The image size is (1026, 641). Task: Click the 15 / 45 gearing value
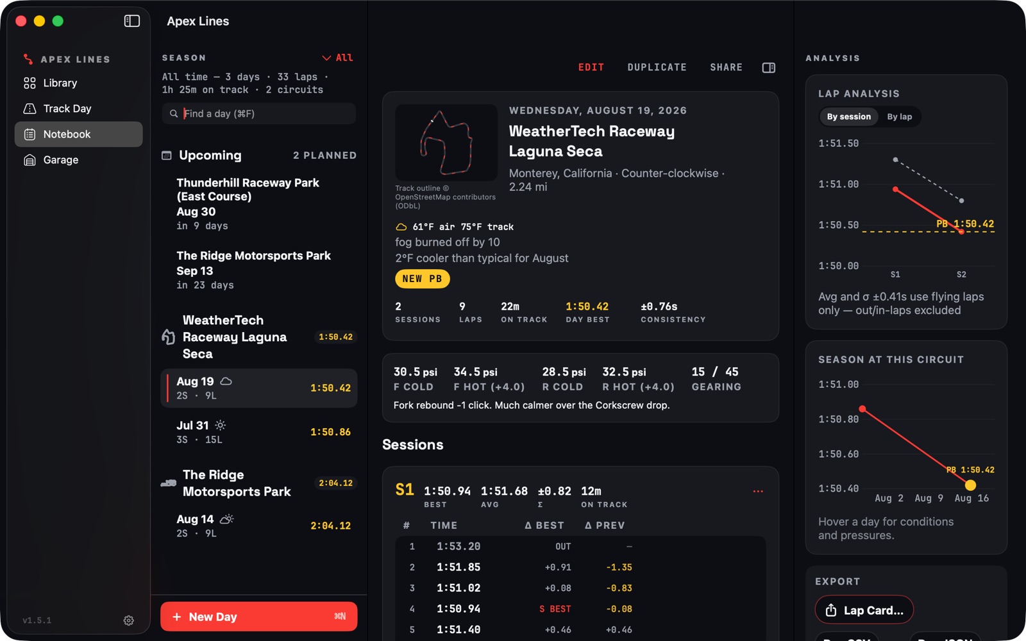(x=715, y=372)
